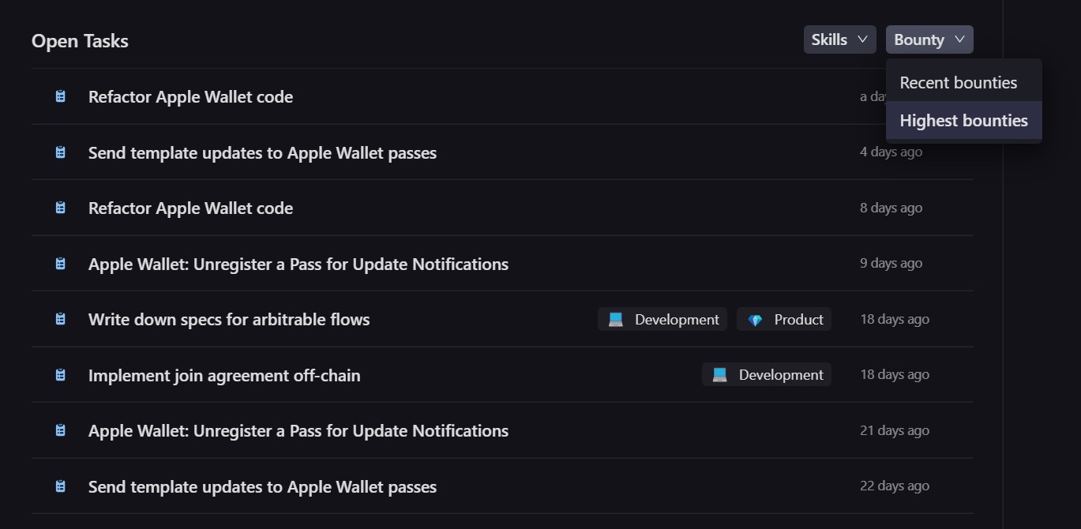Click the task icon of the 9-days-ago Unregister Pass task
Screen dimensions: 1081x529
[60, 264]
